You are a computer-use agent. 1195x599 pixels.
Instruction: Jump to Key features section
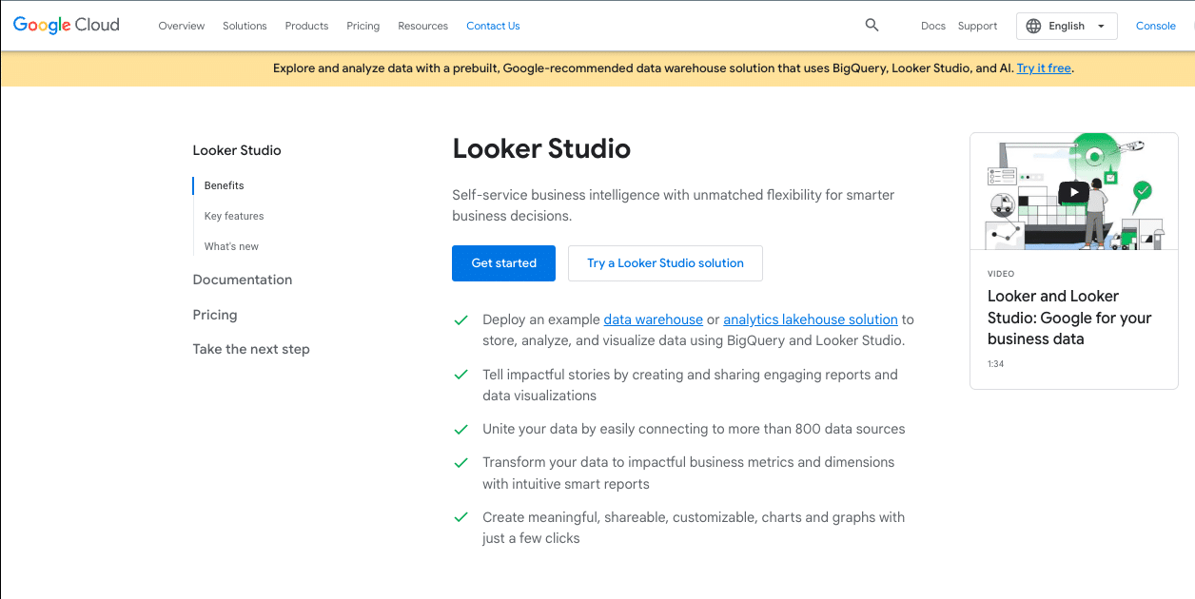234,216
